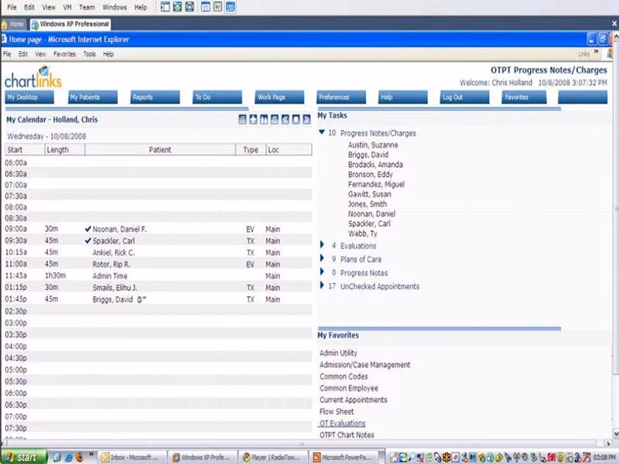This screenshot has width=619, height=464.
Task: Click the Preferences button
Action: [x=341, y=97]
